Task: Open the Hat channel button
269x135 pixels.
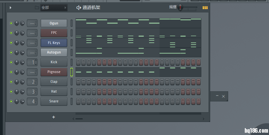Action: point(54,91)
